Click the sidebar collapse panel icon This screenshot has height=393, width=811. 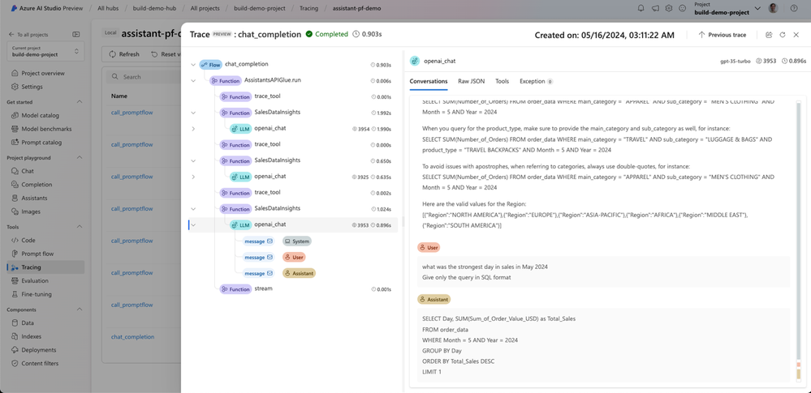point(76,35)
